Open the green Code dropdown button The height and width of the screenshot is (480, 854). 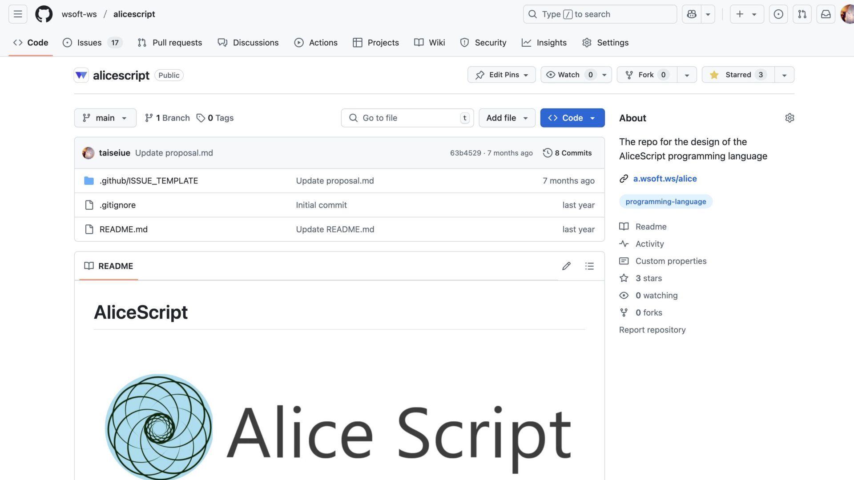click(x=572, y=118)
